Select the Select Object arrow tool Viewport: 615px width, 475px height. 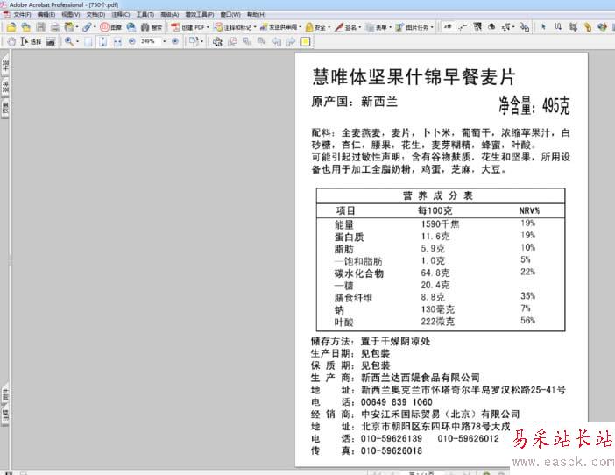[x=543, y=27]
